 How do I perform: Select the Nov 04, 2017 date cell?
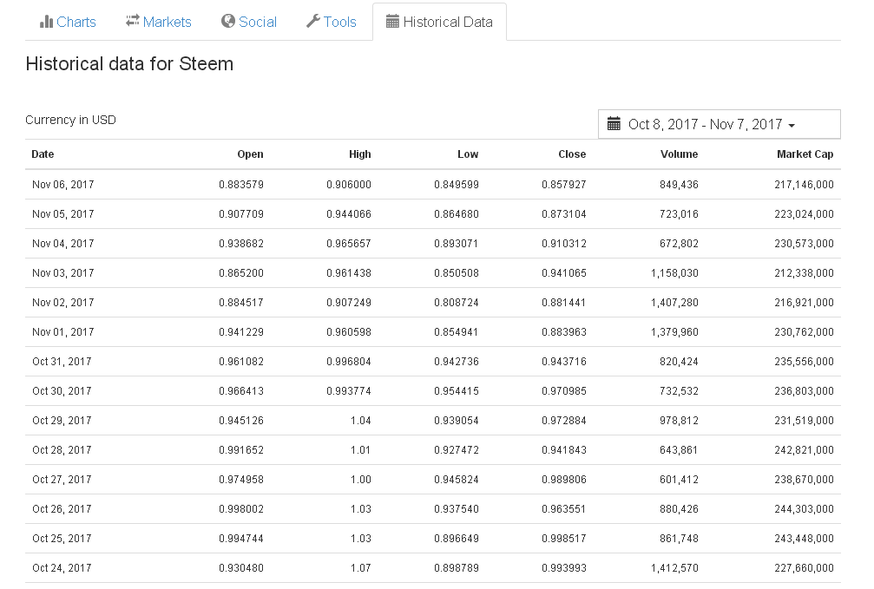pos(63,244)
